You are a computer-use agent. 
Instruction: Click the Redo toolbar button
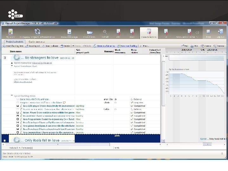87,46
